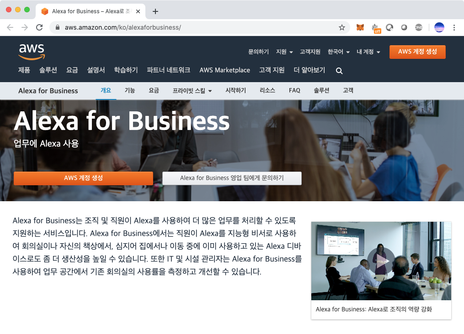Click the browser forward arrow
This screenshot has height=334, width=464.
[x=25, y=27]
